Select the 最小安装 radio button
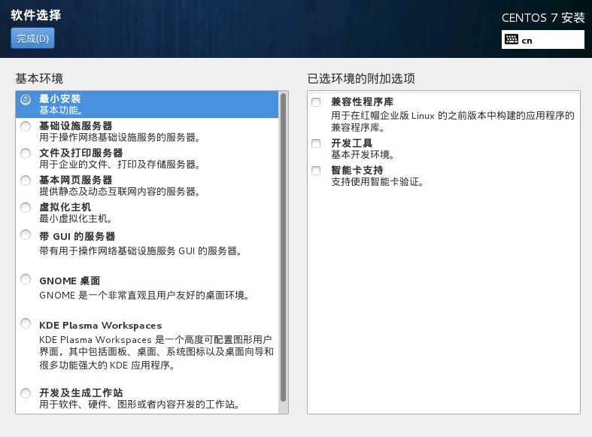 tap(26, 99)
